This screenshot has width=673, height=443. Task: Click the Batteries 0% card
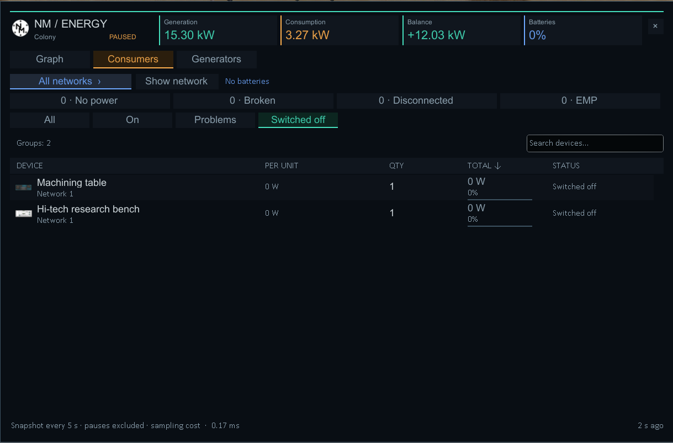tap(582, 30)
